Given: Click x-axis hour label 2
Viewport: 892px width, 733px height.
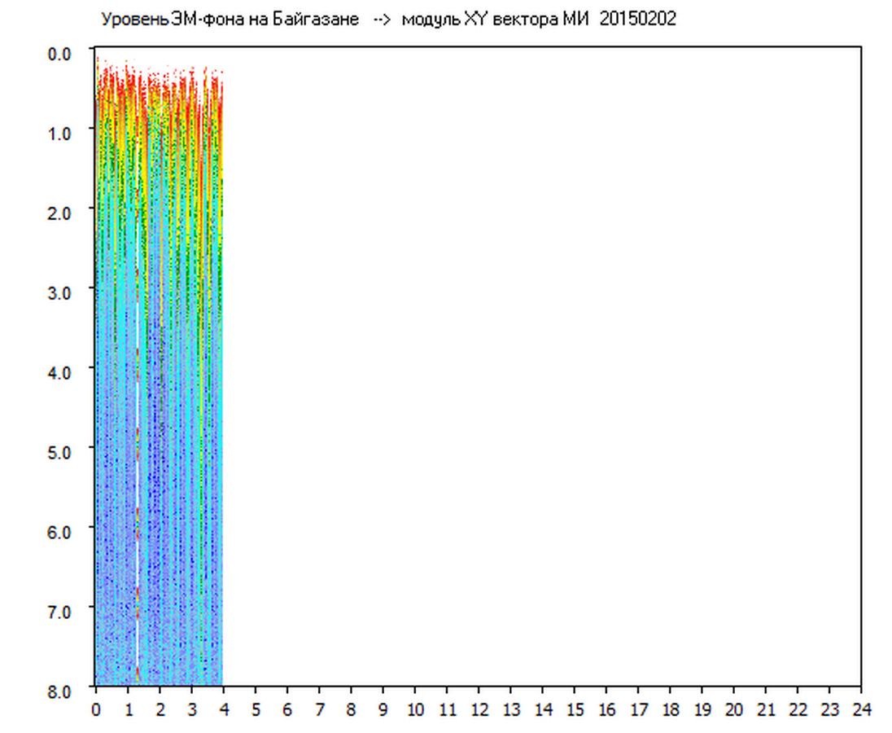Looking at the screenshot, I should [160, 709].
